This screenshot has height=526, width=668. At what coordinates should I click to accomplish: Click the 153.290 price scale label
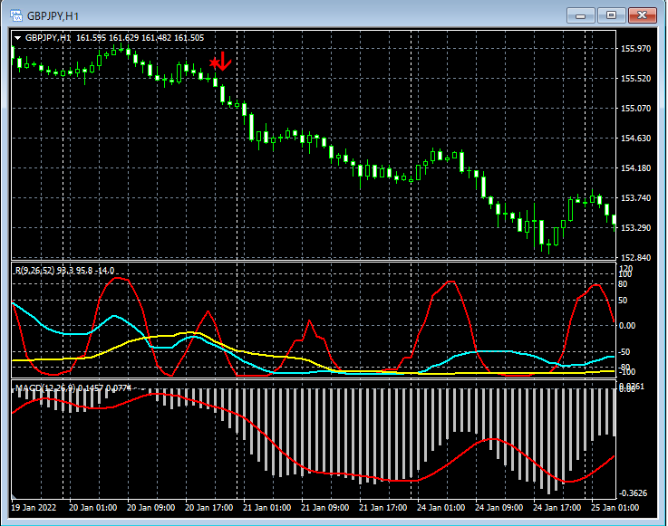coord(635,227)
